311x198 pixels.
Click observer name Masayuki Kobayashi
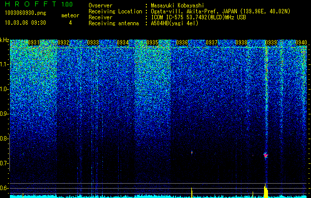(x=178, y=5)
